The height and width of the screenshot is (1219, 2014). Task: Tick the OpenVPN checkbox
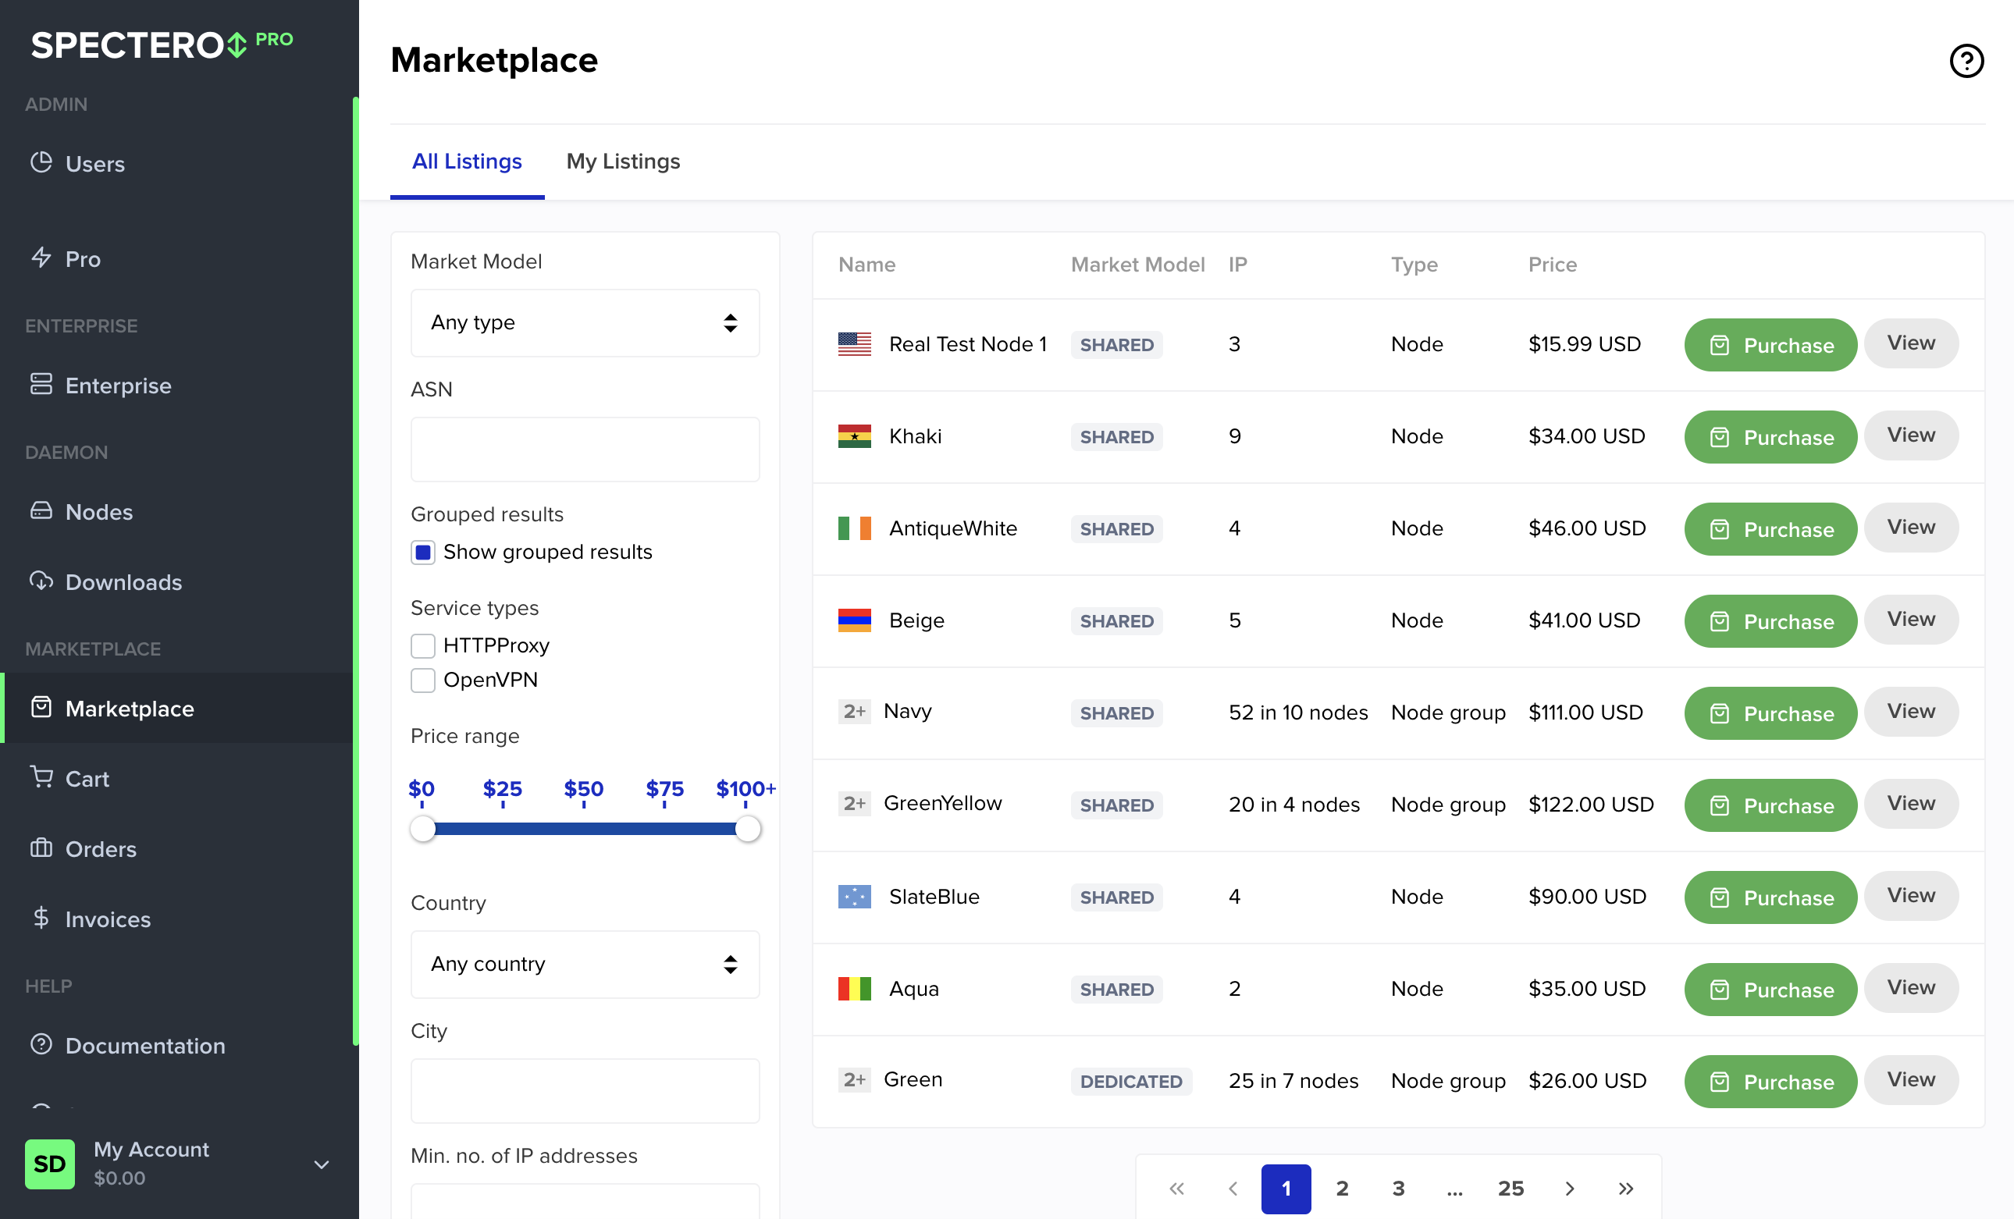422,680
